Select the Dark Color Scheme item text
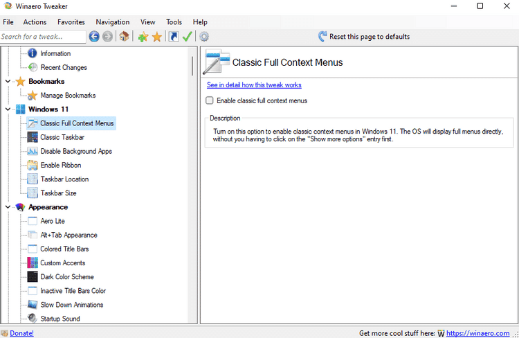 pyautogui.click(x=67, y=276)
